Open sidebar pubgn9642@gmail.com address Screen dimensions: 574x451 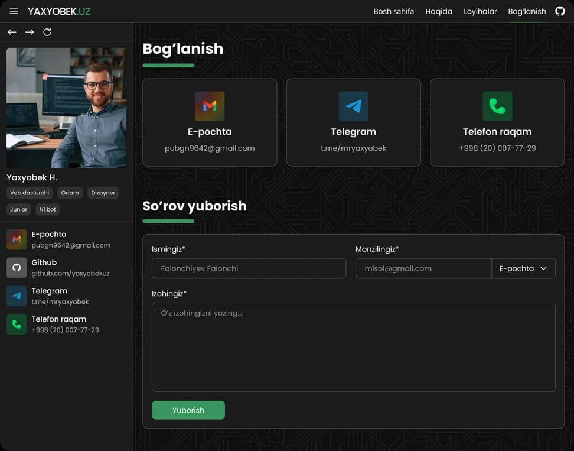click(71, 245)
